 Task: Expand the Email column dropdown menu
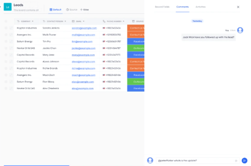[x=85, y=21]
